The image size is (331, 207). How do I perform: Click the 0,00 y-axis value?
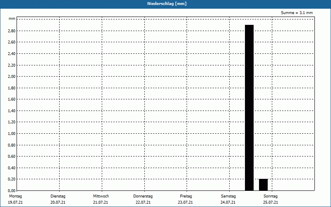(x=12, y=191)
